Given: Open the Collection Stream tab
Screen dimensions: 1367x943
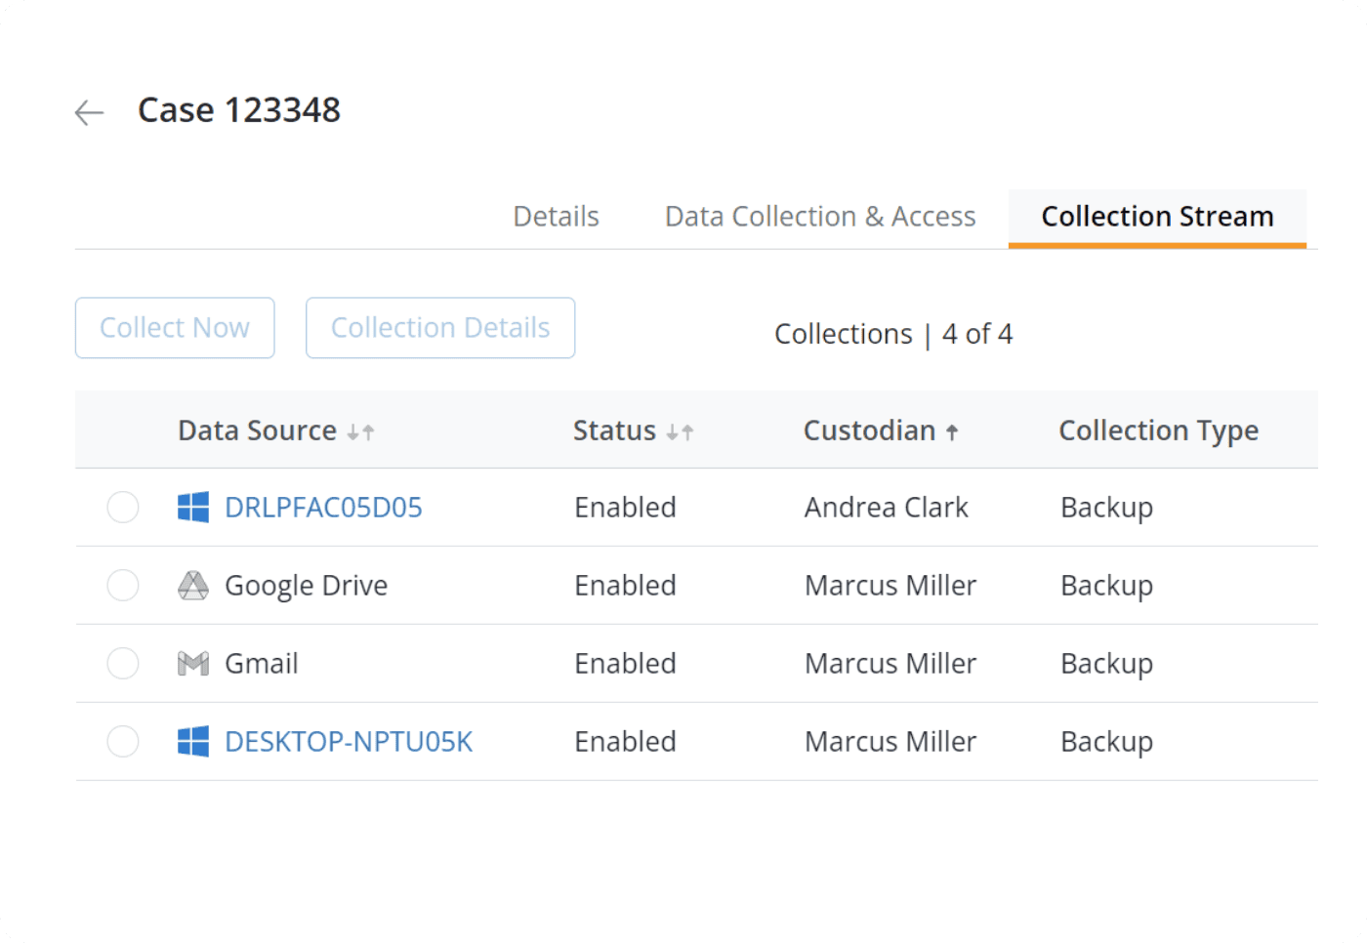Looking at the screenshot, I should [1157, 217].
